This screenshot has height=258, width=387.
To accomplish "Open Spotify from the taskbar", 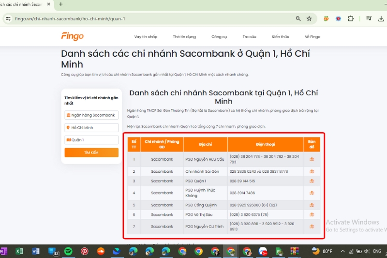I will click(x=68, y=251).
